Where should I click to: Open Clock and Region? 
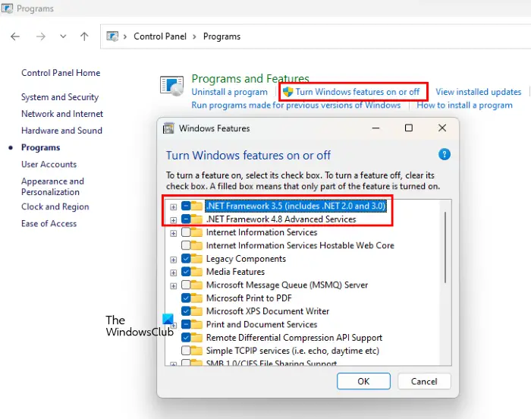[55, 206]
